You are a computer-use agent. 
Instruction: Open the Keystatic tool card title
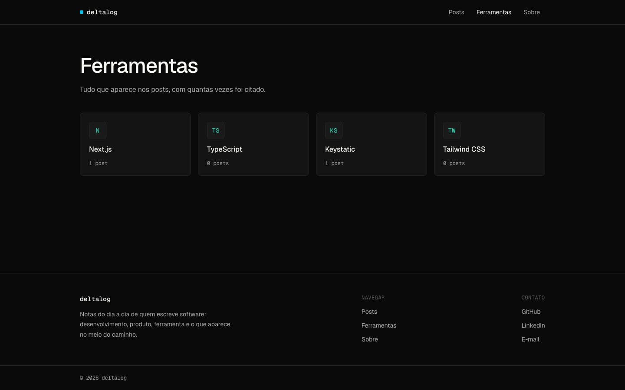point(340,149)
